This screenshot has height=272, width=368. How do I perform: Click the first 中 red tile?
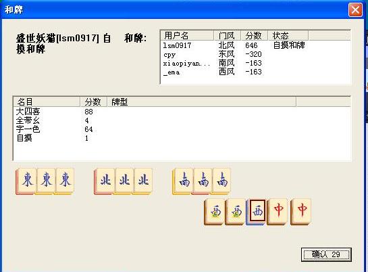click(x=278, y=211)
